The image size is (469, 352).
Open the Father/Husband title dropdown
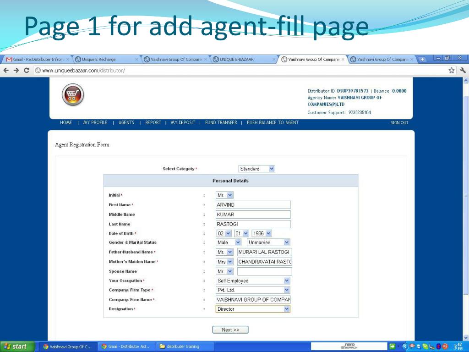tap(224, 252)
